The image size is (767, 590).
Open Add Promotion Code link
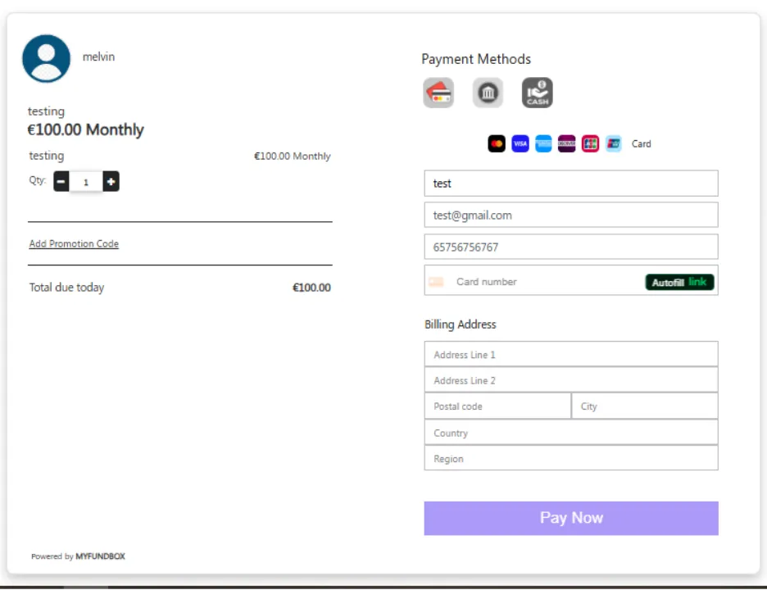pyautogui.click(x=74, y=243)
